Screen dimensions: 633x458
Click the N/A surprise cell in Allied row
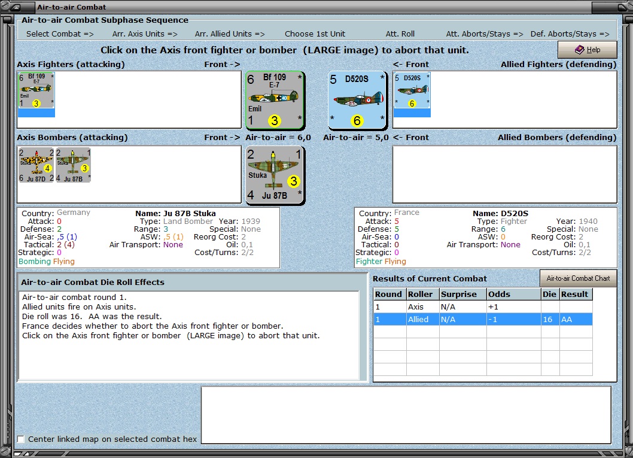[x=463, y=320]
